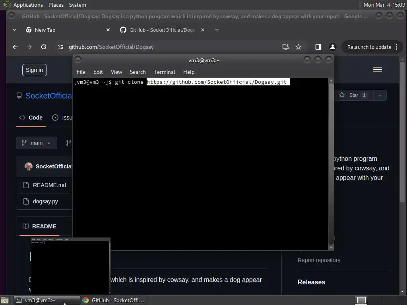This screenshot has width=407, height=305.
Task: Click the README.md file icon
Action: click(26, 185)
